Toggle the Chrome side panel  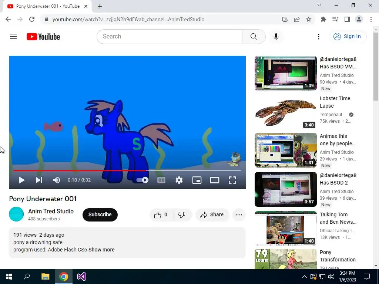coord(347,19)
